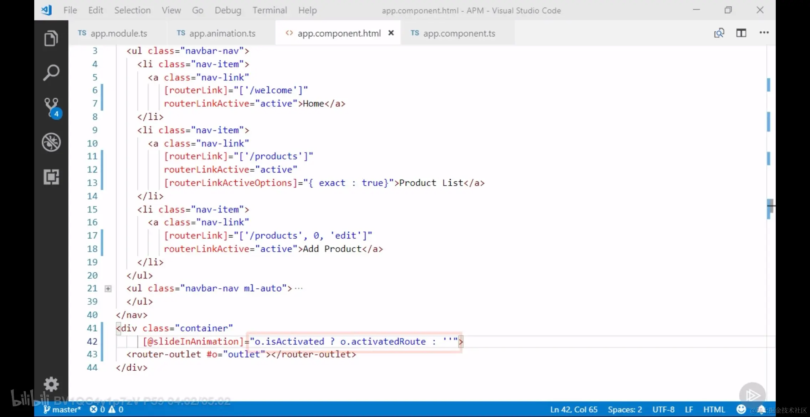810x417 pixels.
Task: Click "container" class value on line 41
Action: (x=204, y=328)
